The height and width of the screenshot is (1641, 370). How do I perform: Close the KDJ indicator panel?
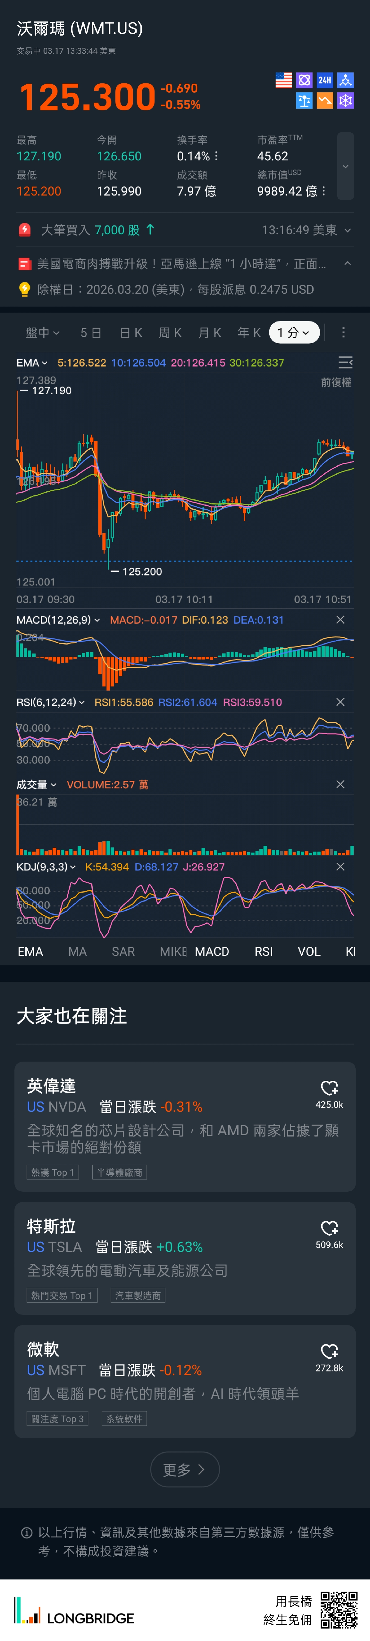coord(340,866)
